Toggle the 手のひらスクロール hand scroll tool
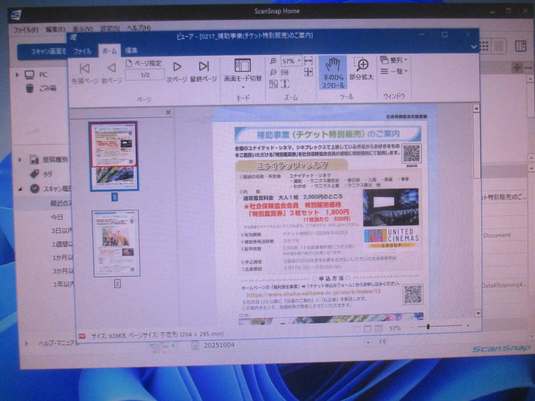Screen dimensions: 535x401 (333, 73)
